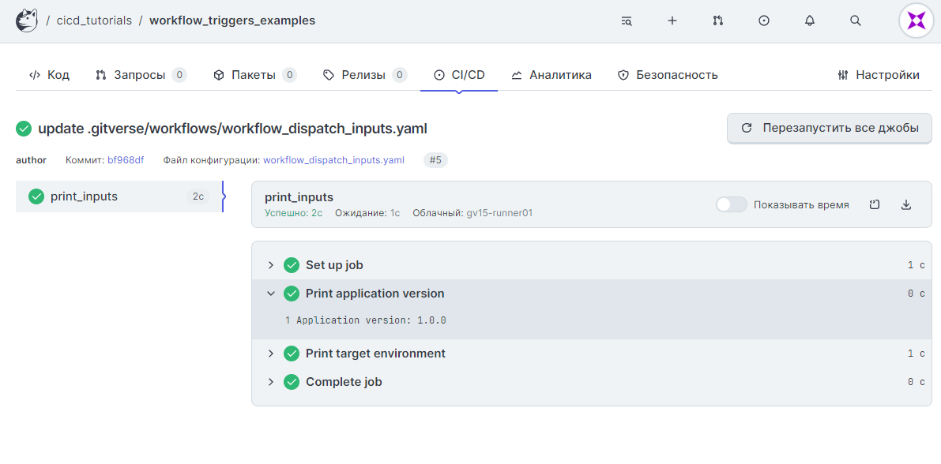Screen dimensions: 941x464
Task: Open the workflow_dispatch_inputs.yaml config file link
Action: (x=333, y=160)
